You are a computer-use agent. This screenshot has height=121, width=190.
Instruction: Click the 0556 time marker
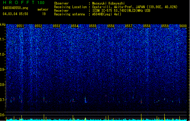pos(111,26)
